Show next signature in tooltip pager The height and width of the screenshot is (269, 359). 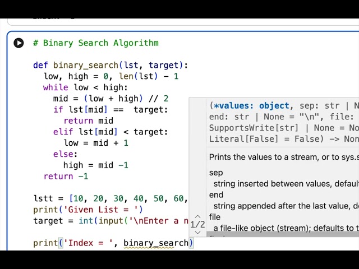tap(197, 233)
